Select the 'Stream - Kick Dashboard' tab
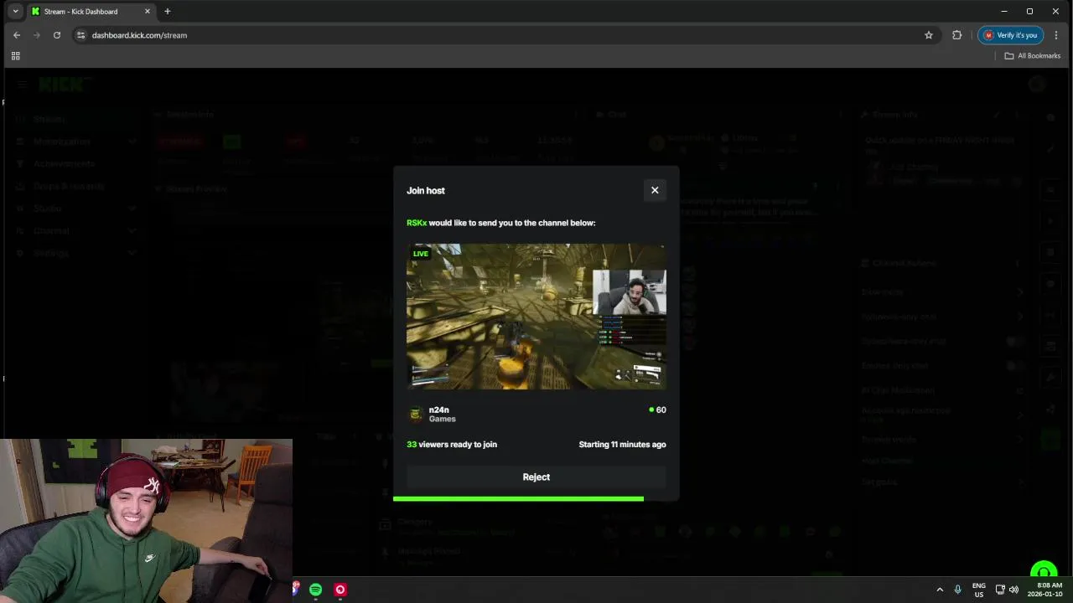The height and width of the screenshot is (603, 1073). (x=91, y=12)
